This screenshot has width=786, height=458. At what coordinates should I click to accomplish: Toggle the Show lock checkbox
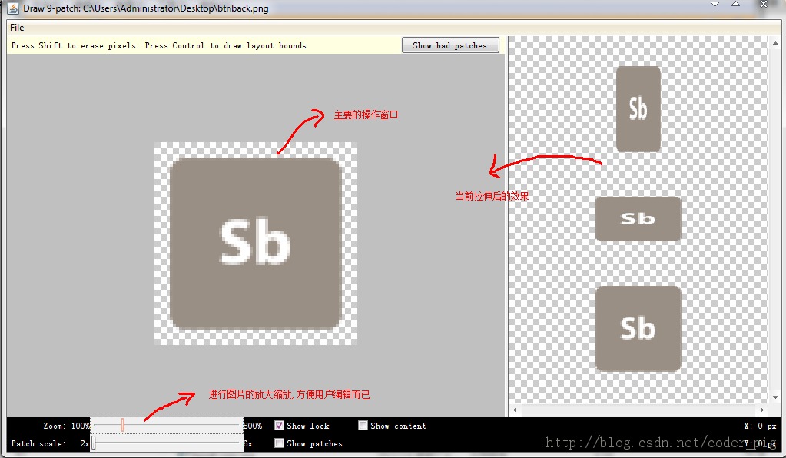(x=279, y=426)
